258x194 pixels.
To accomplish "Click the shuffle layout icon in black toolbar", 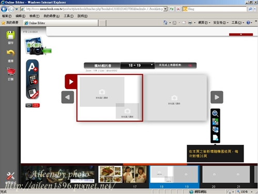I will [215, 122].
